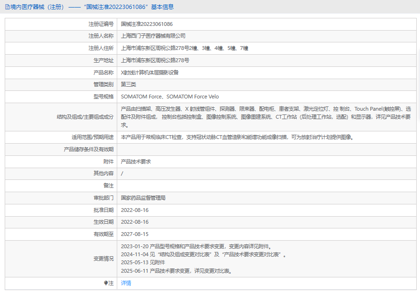This screenshot has height=292, width=420.
Task: Select the registration number 国械注准20223061086 value
Action: (146, 24)
